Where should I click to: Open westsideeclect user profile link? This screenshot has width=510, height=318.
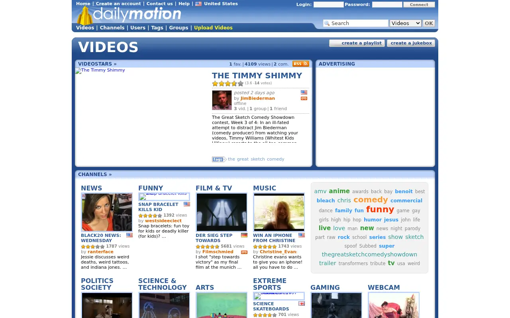[163, 221]
